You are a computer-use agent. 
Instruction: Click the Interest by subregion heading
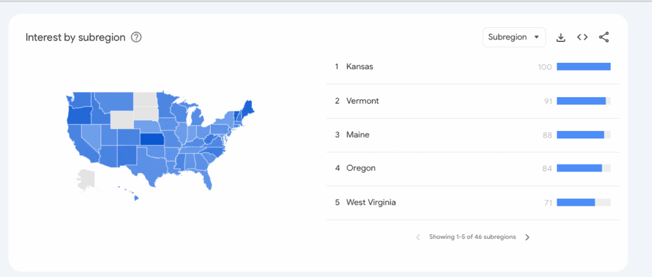coord(75,37)
